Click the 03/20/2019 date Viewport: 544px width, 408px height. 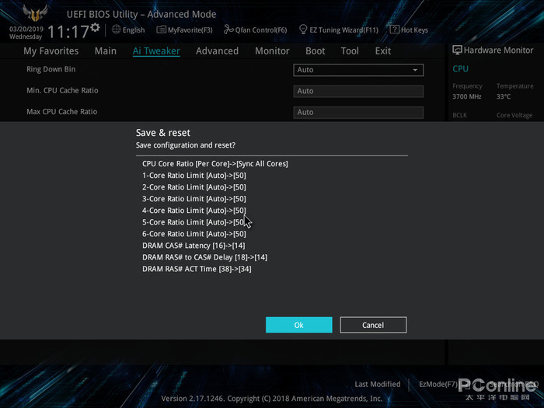(26, 30)
